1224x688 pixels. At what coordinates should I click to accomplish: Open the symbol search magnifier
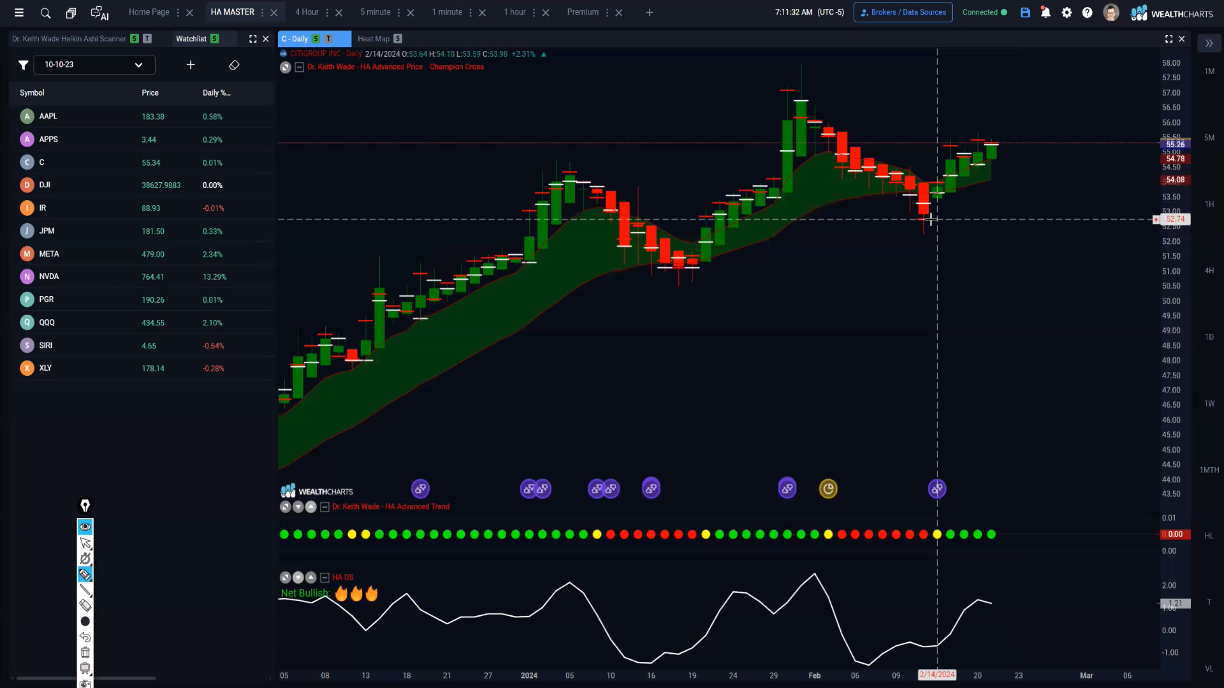45,13
